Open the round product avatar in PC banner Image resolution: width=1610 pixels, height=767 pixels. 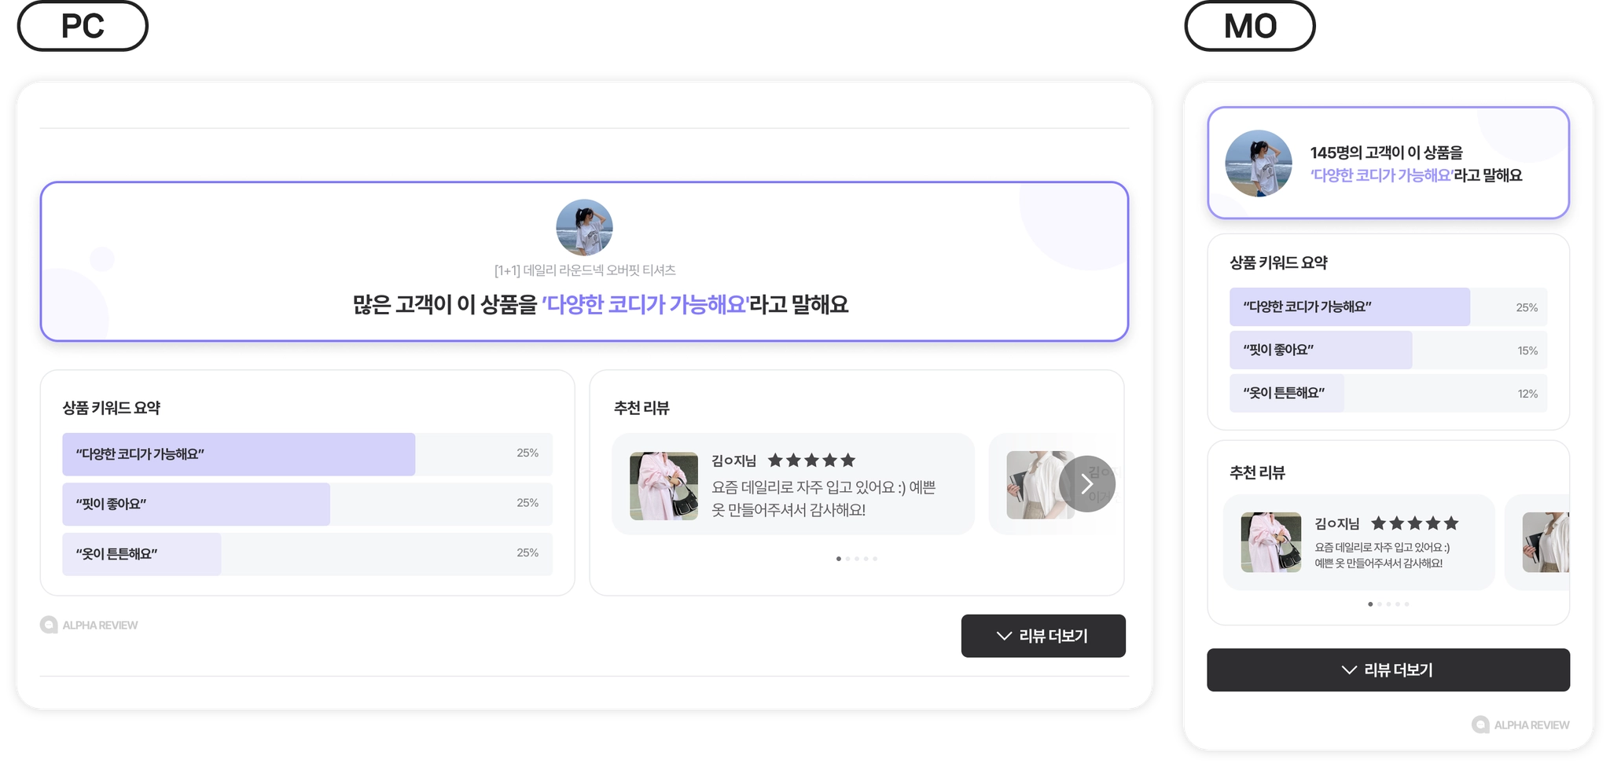pos(584,227)
